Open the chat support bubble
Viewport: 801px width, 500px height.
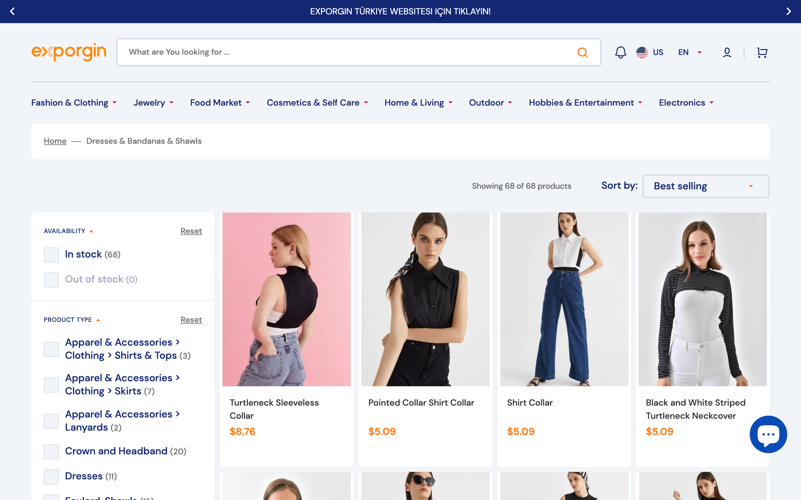click(x=768, y=434)
